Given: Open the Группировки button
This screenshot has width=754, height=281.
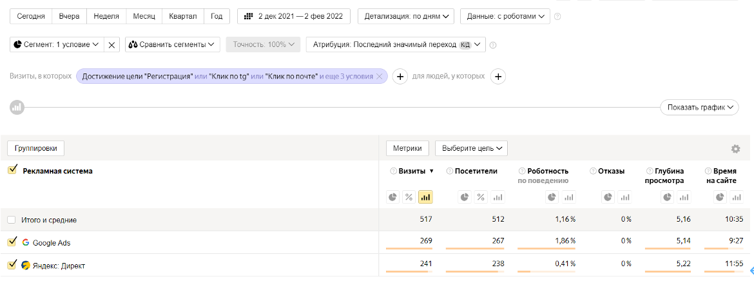Looking at the screenshot, I should [x=35, y=149].
